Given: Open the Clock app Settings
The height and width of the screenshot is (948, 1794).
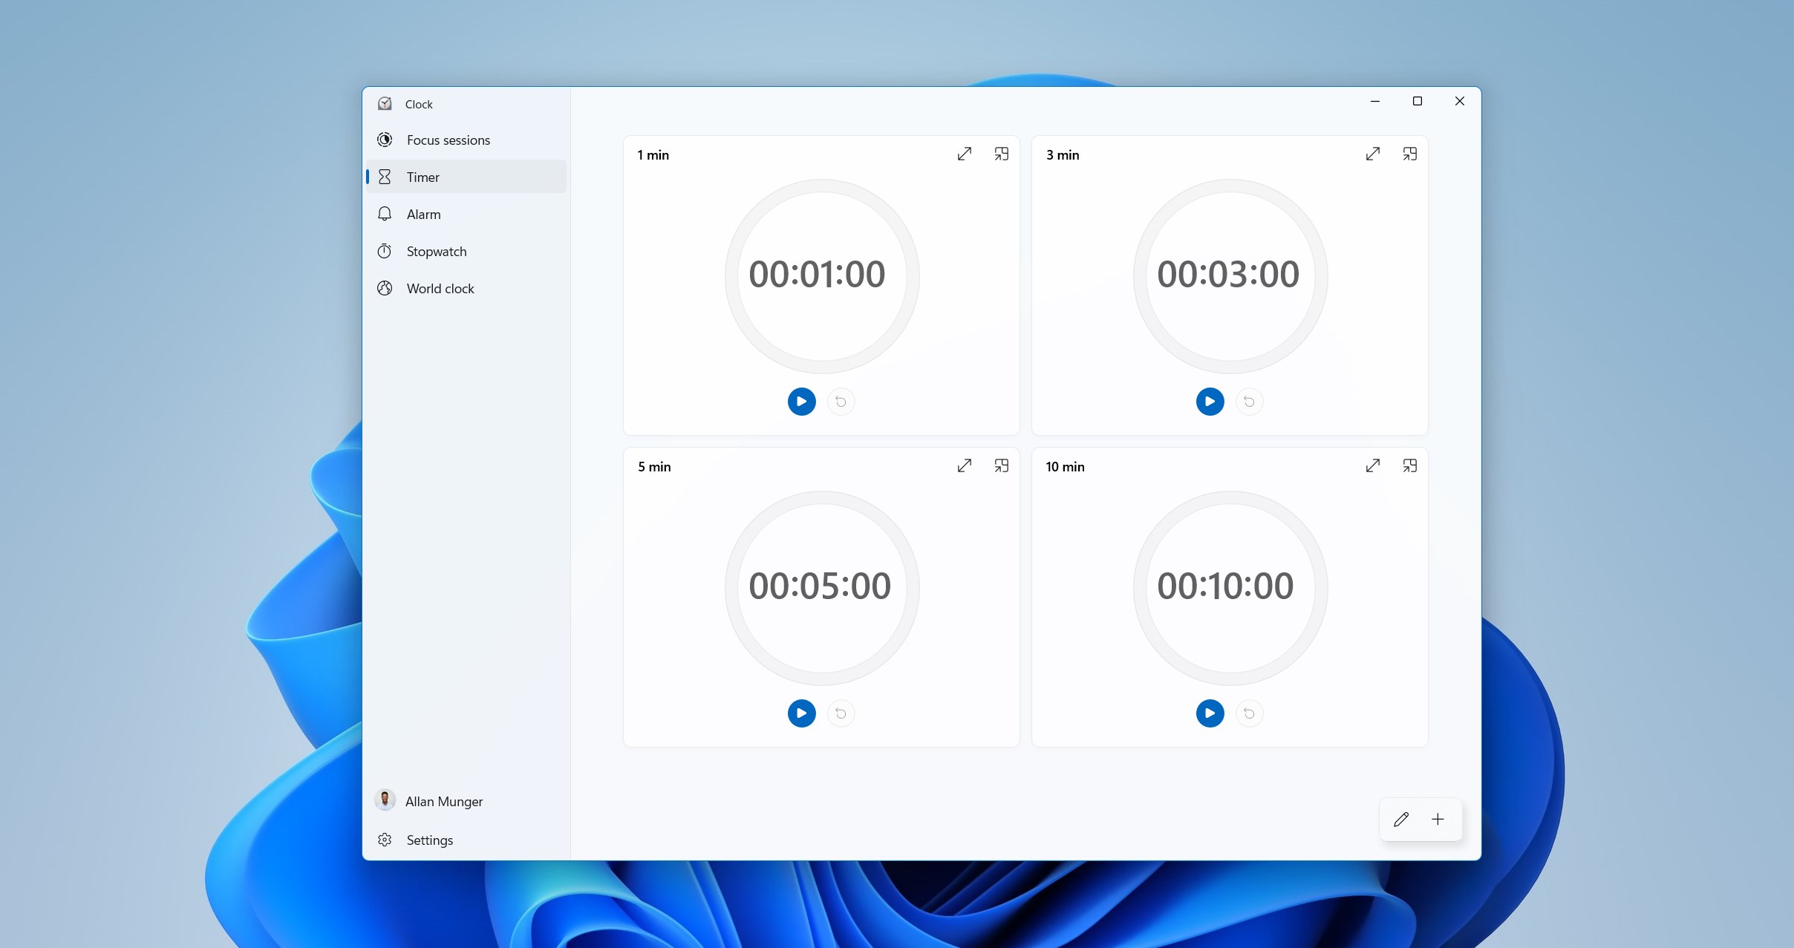Looking at the screenshot, I should [429, 840].
